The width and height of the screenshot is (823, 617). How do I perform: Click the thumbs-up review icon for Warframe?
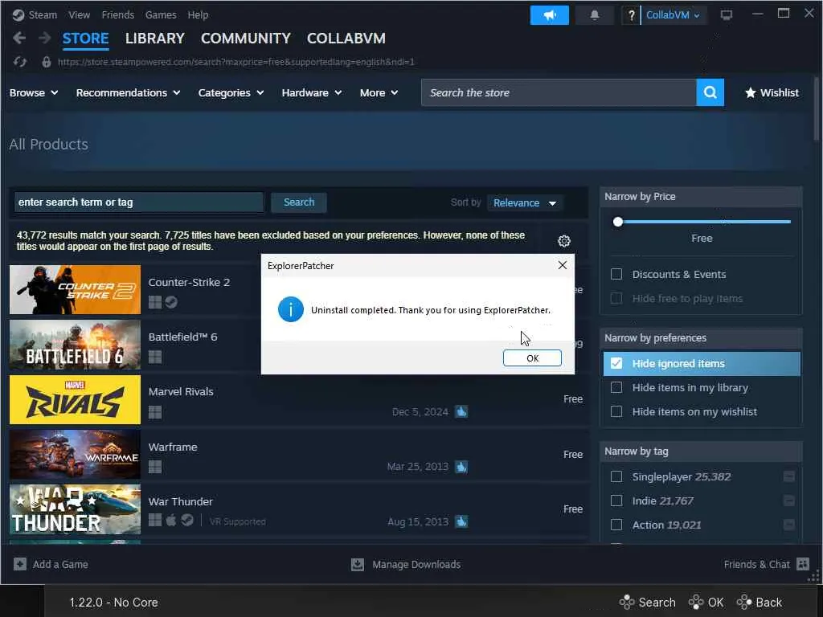pos(461,467)
